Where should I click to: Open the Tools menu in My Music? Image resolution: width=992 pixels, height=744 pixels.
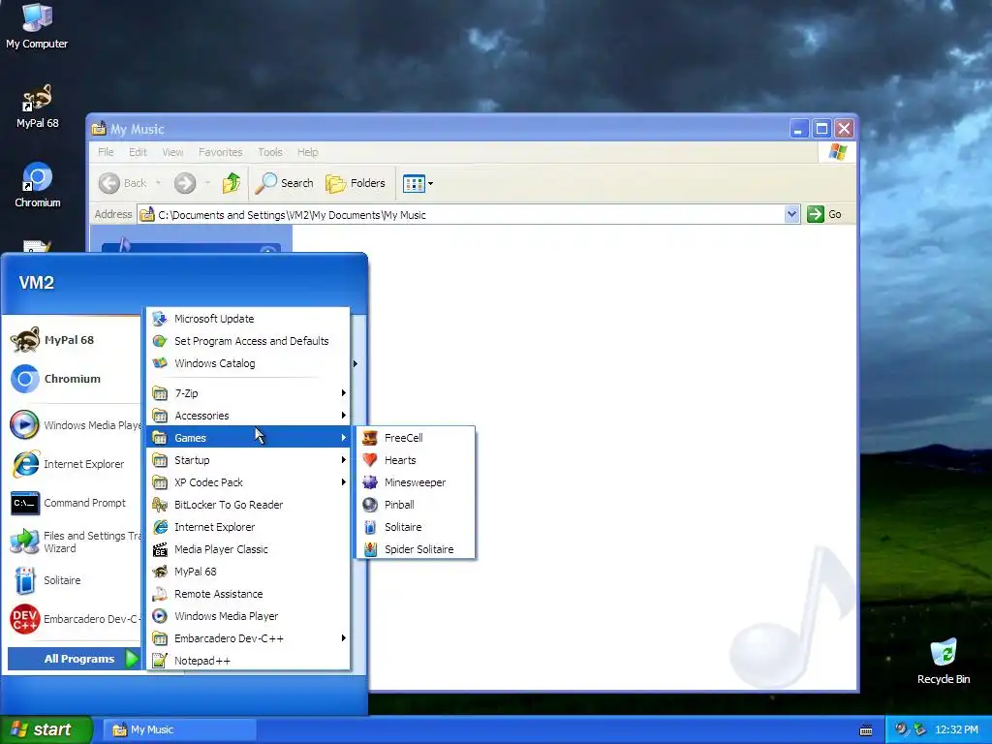click(x=270, y=152)
